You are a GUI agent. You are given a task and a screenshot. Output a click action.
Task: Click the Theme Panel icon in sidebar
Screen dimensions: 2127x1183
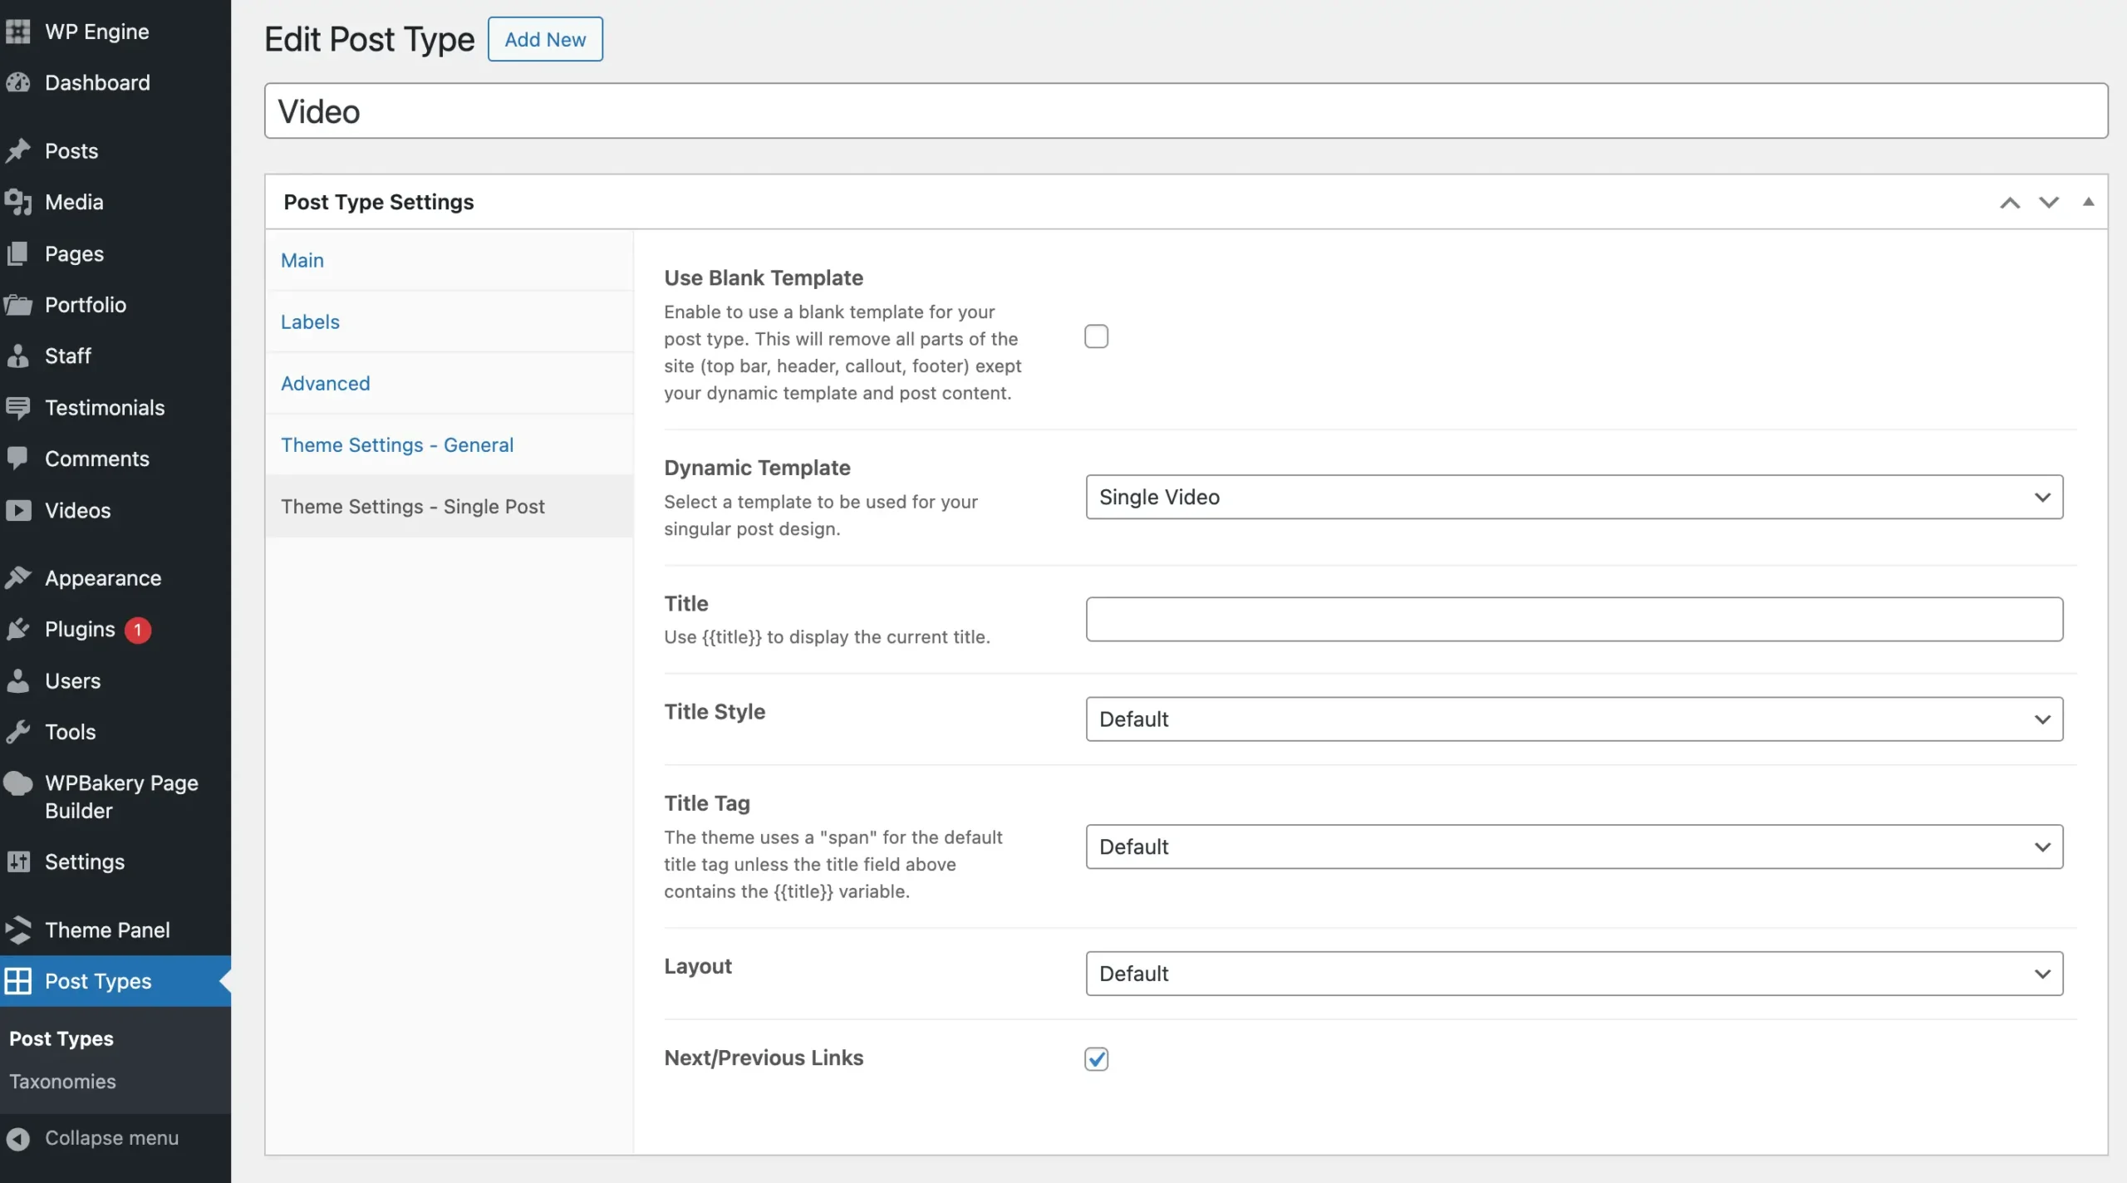19,930
